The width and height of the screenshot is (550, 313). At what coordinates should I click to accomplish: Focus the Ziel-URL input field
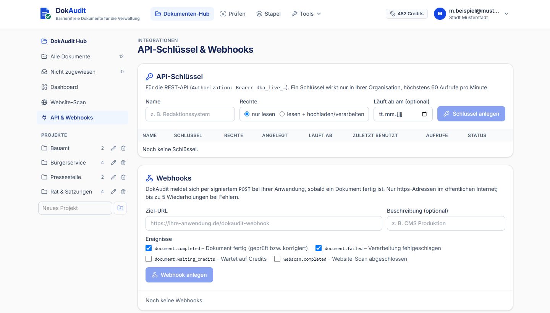pos(264,223)
